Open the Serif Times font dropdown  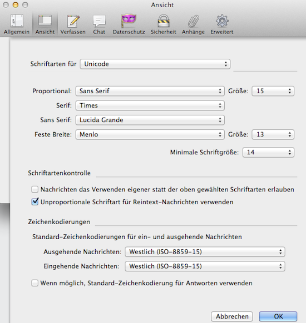[150, 105]
